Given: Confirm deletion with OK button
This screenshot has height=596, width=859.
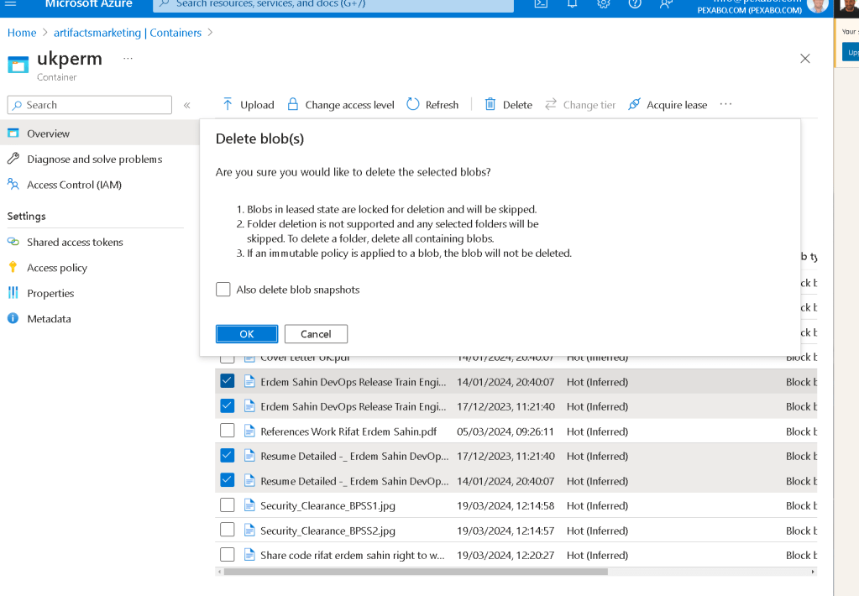Looking at the screenshot, I should (x=247, y=334).
